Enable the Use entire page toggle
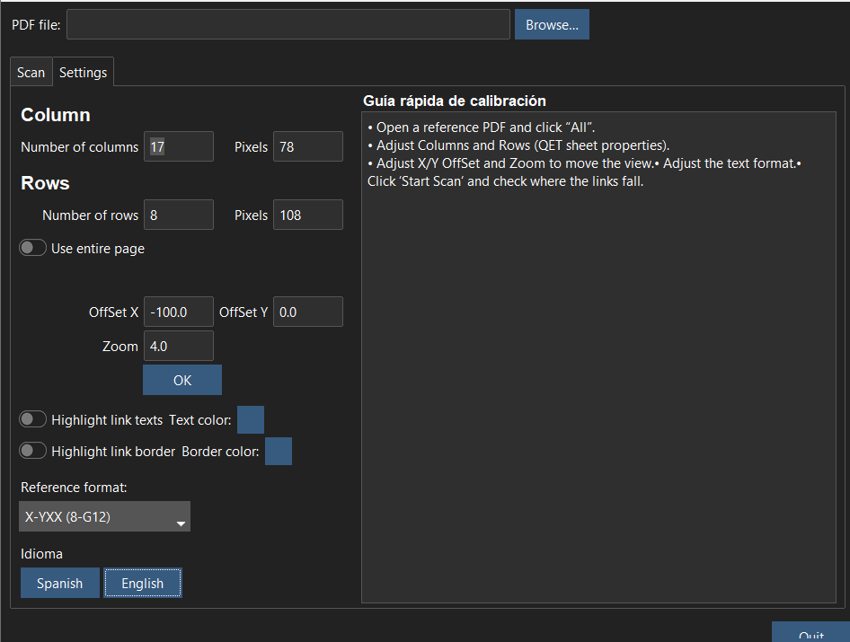Viewport: 850px width, 642px height. 33,249
